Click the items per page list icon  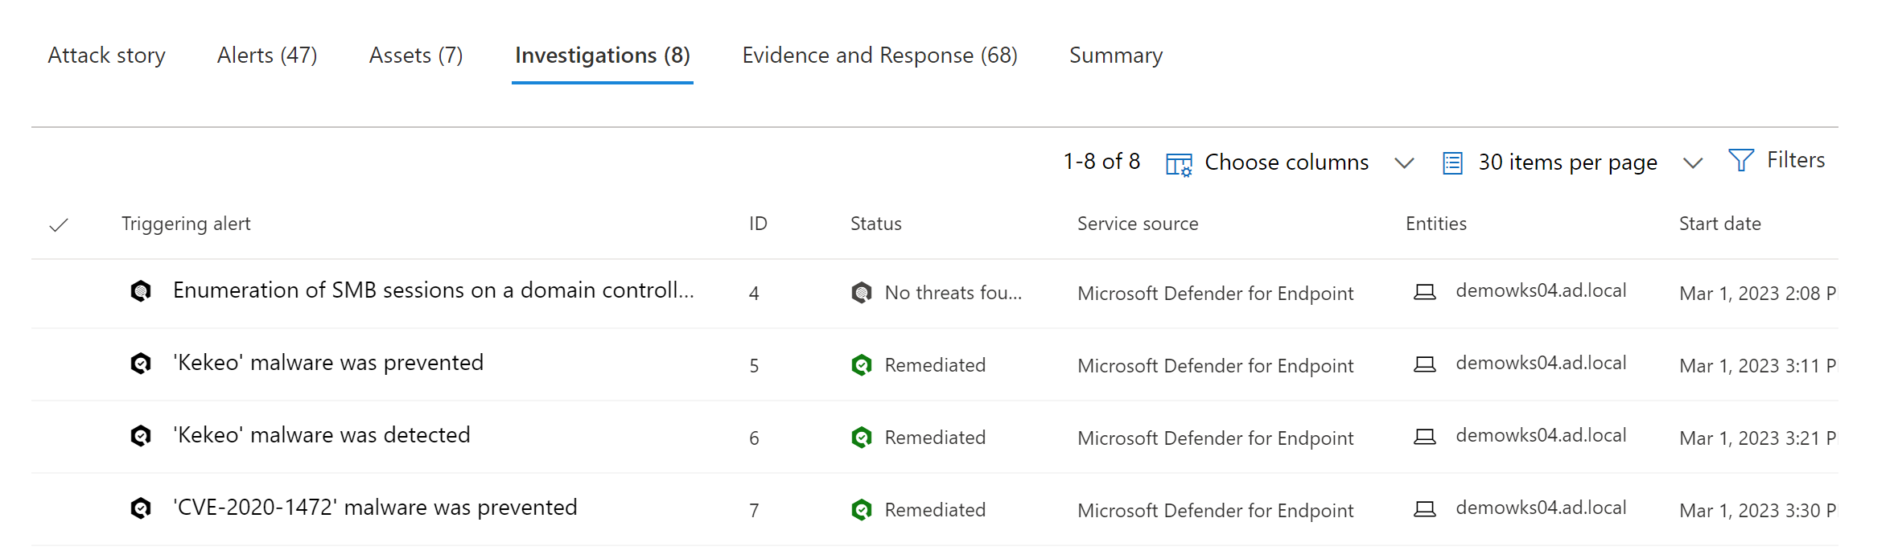[x=1452, y=163]
